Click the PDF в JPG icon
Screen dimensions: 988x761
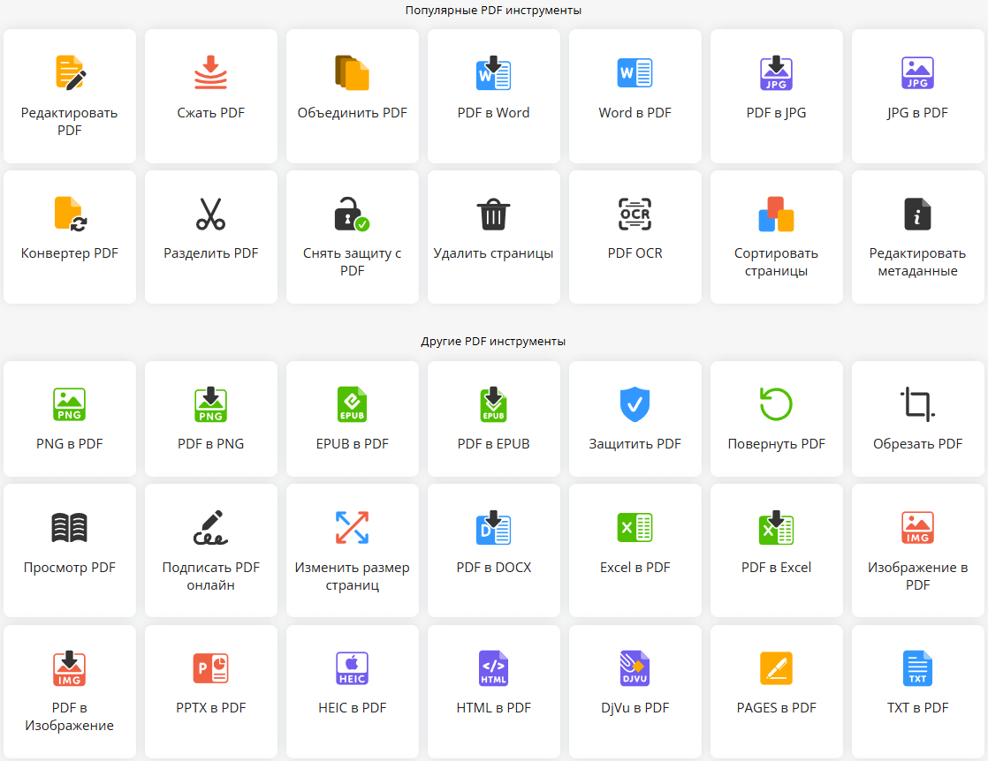(x=776, y=74)
